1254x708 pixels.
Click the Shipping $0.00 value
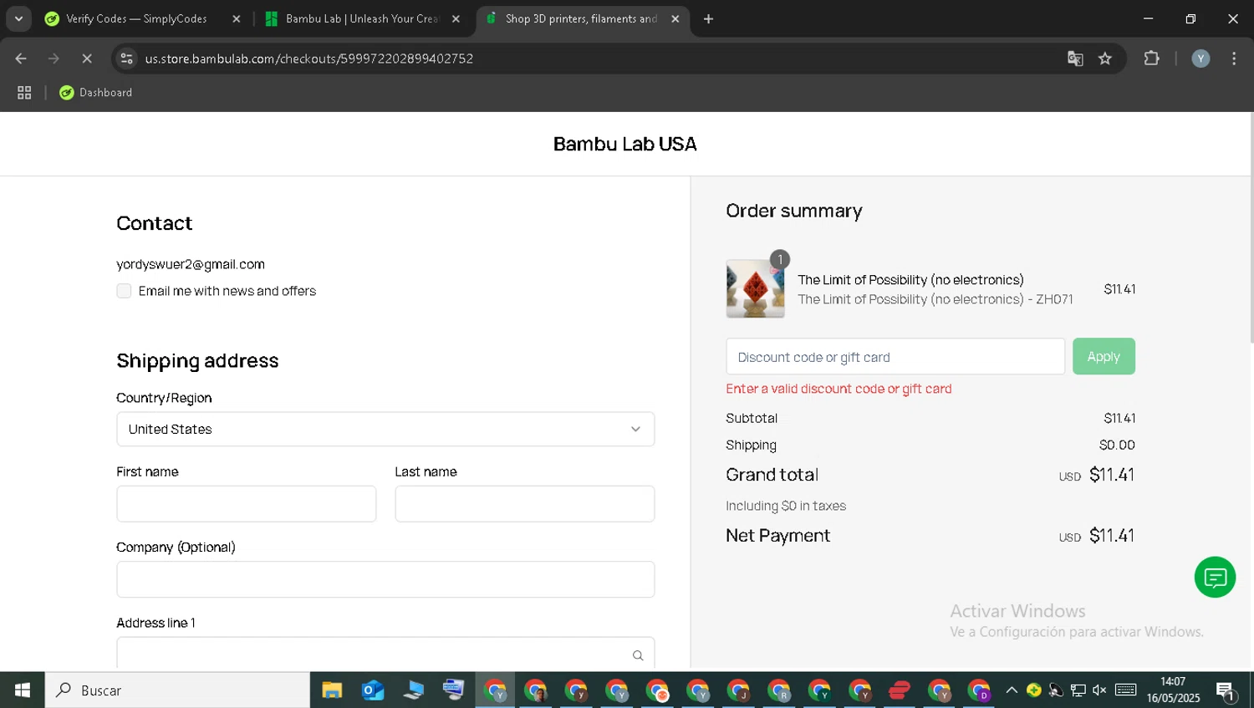click(x=1117, y=446)
